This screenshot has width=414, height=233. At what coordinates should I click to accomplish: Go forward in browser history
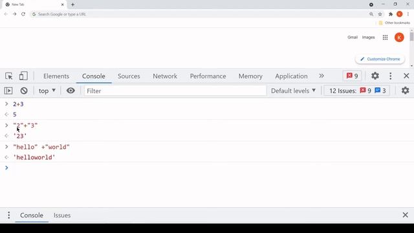[x=14, y=14]
